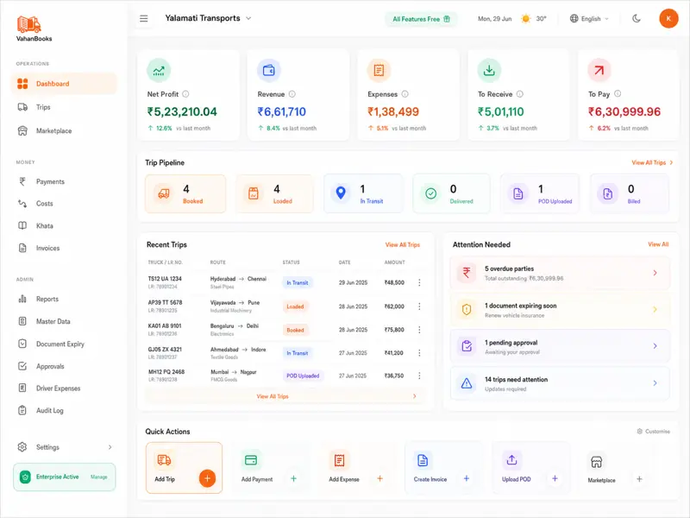This screenshot has height=518, width=690.
Task: Open options menu for KA01 AB 9101 row
Action: pyautogui.click(x=419, y=330)
